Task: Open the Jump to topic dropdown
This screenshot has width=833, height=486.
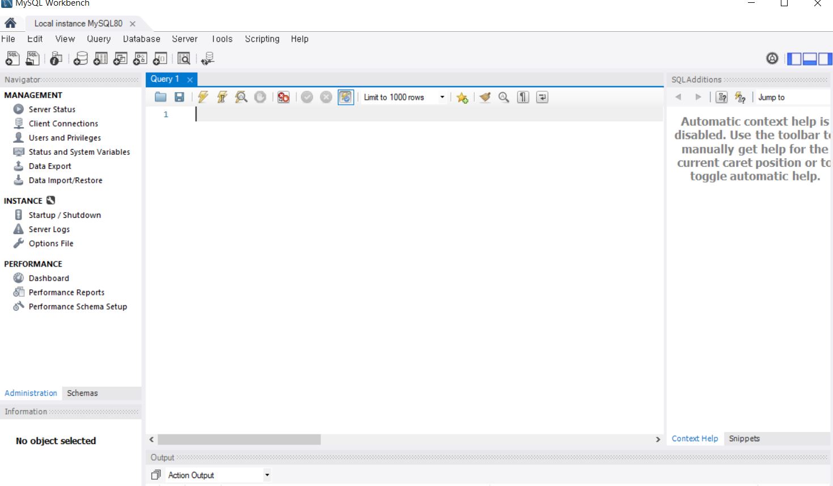Action: [x=794, y=98]
